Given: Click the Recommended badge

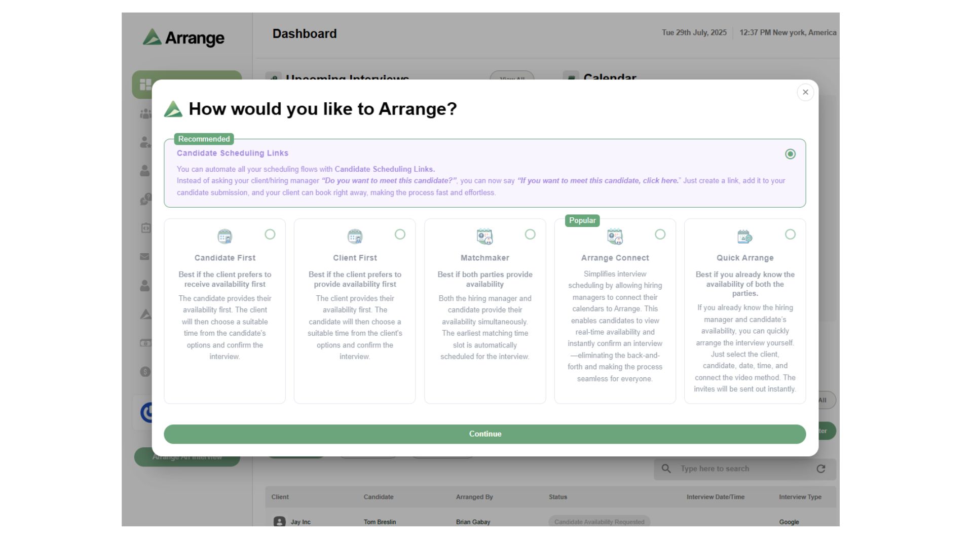Looking at the screenshot, I should click(204, 139).
